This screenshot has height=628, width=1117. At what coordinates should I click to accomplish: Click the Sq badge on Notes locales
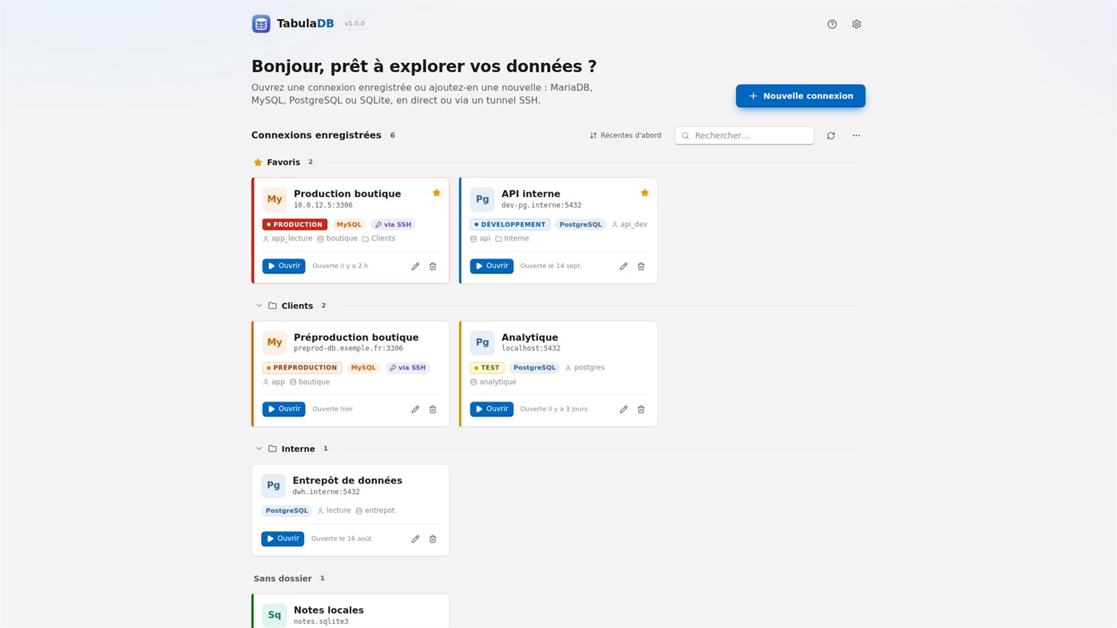click(275, 615)
